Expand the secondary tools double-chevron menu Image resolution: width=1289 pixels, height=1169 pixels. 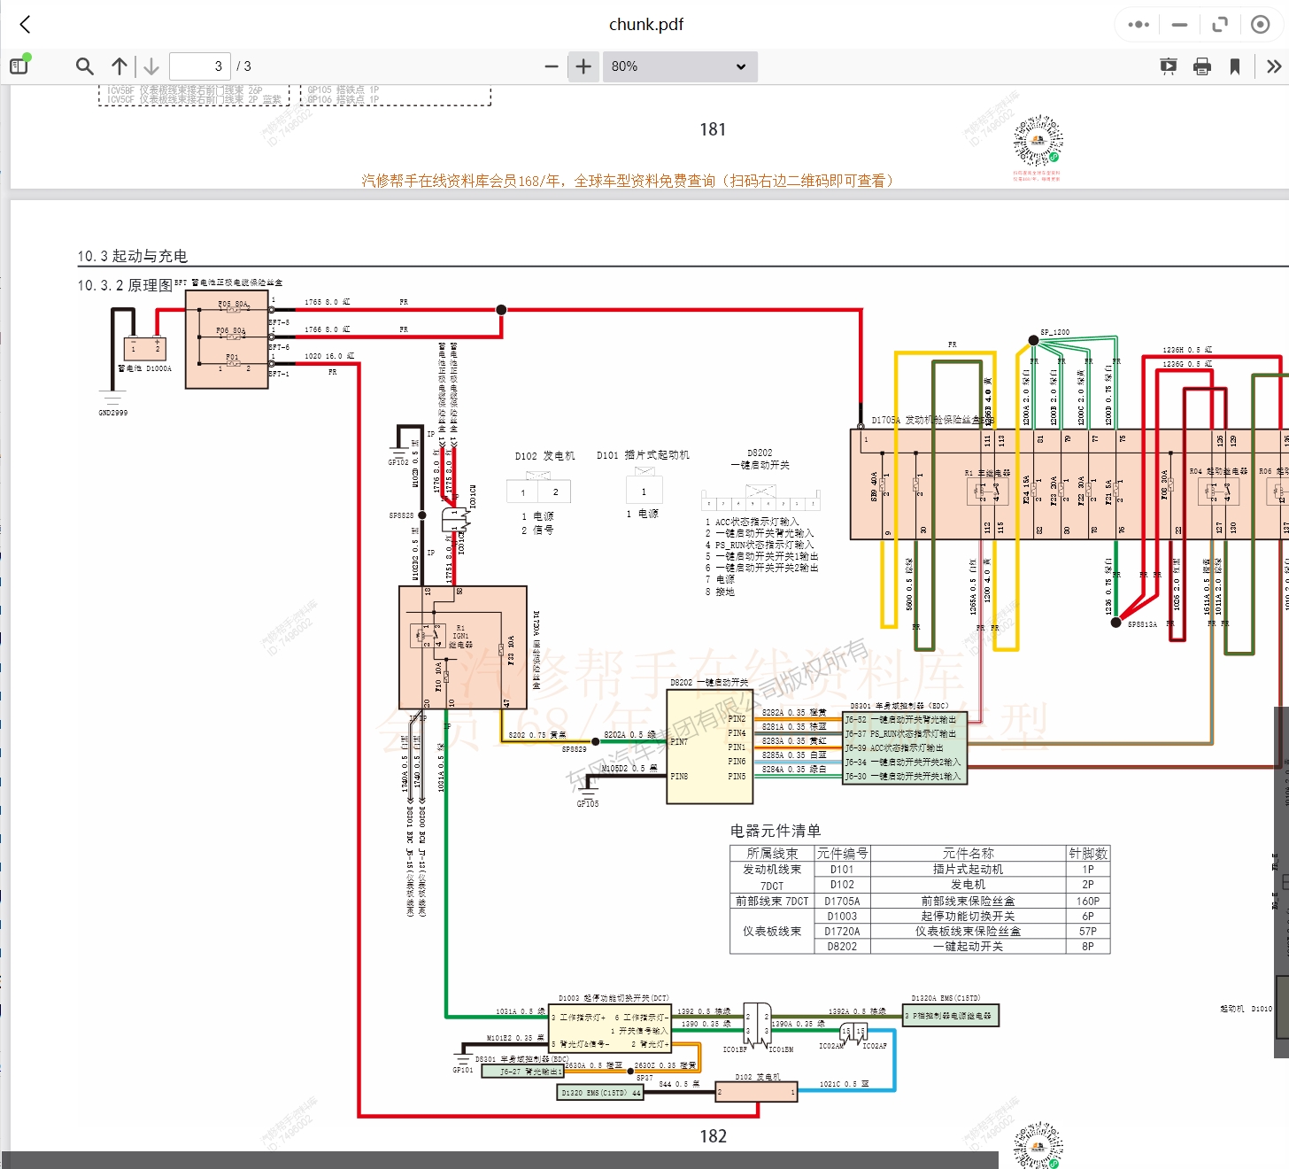click(x=1273, y=66)
